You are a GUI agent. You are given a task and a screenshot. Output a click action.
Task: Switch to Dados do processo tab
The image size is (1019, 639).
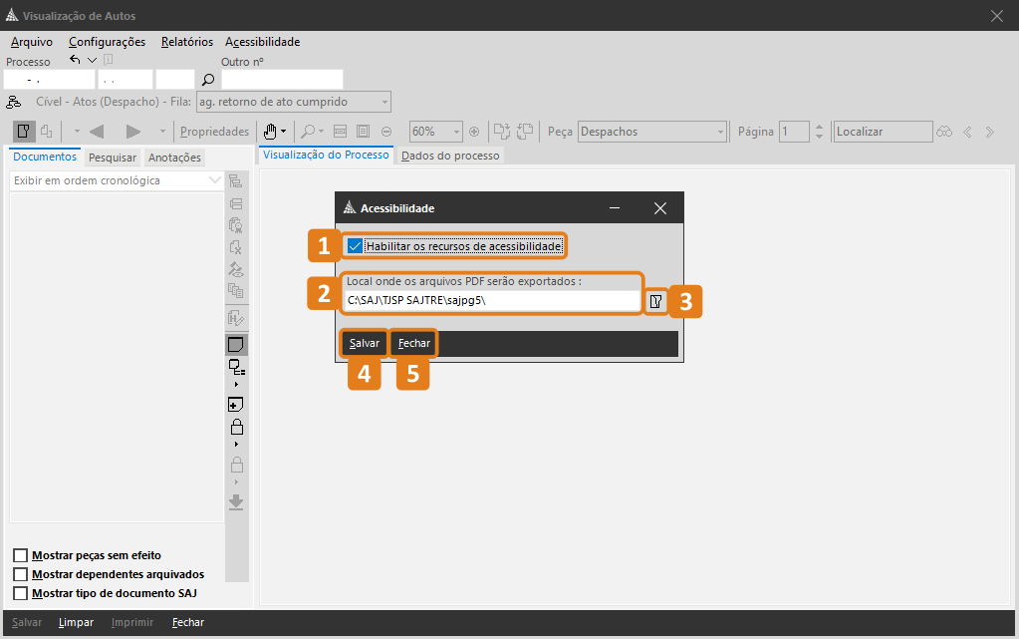(x=450, y=156)
